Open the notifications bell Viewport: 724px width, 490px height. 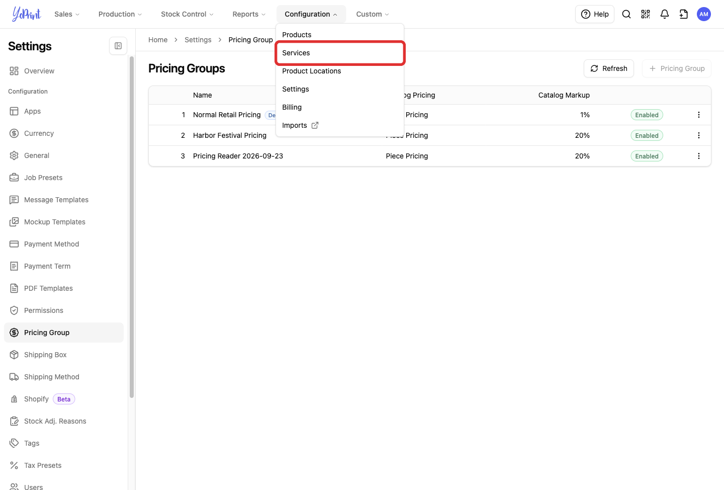[665, 14]
